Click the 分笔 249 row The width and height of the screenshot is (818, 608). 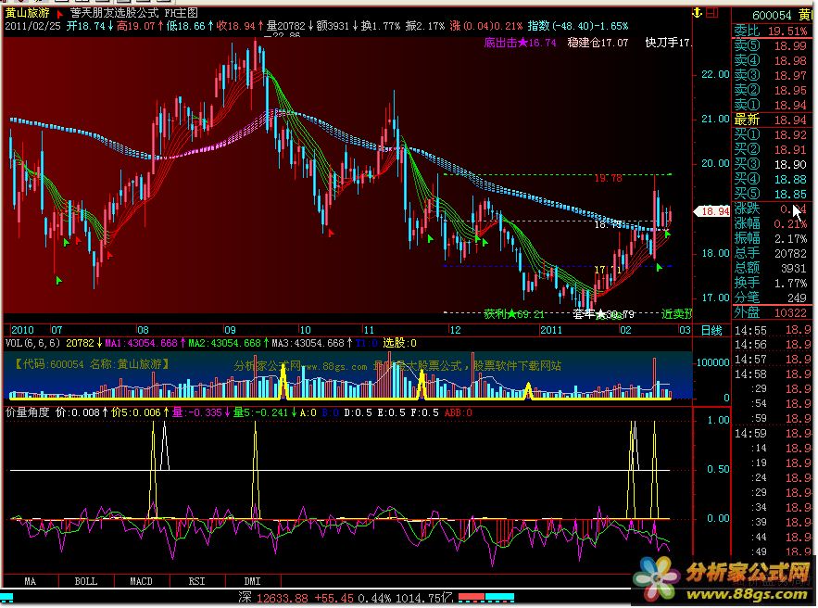tap(771, 298)
